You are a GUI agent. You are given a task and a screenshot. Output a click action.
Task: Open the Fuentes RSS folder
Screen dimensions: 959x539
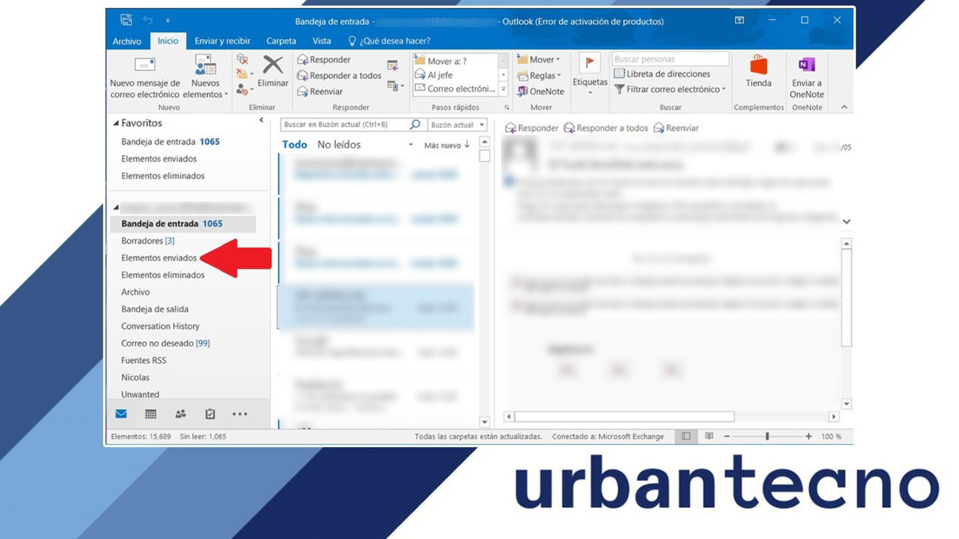144,361
